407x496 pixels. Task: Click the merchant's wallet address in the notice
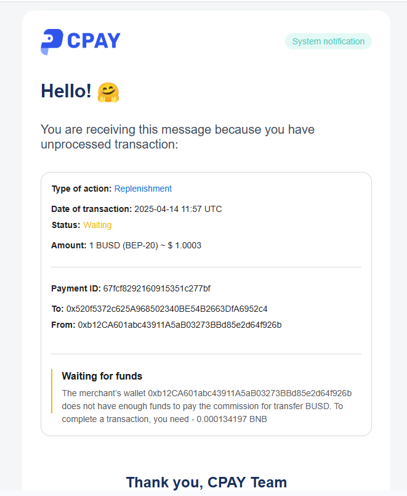[x=249, y=393]
